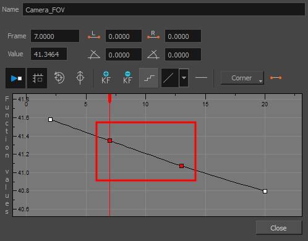Open the interpolation type dropdown arrow
The image size is (308, 241).
point(184,78)
